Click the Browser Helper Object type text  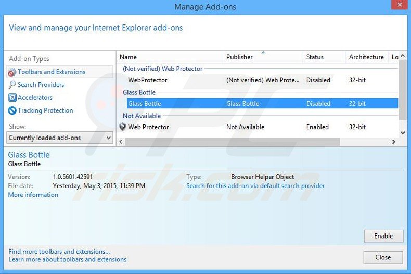pyautogui.click(x=262, y=177)
